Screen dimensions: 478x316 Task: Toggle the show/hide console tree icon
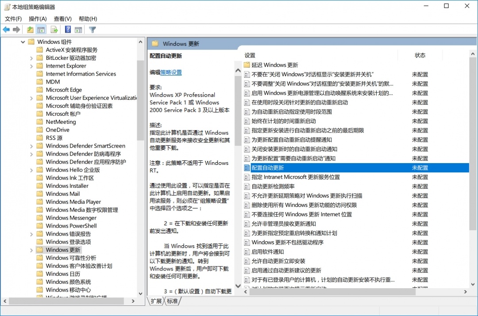click(41, 29)
